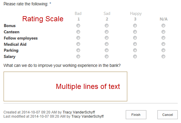
Task: Select Happy (3) for Parking
Action: pos(135,50)
